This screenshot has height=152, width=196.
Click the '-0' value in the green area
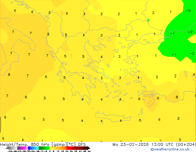(188, 11)
